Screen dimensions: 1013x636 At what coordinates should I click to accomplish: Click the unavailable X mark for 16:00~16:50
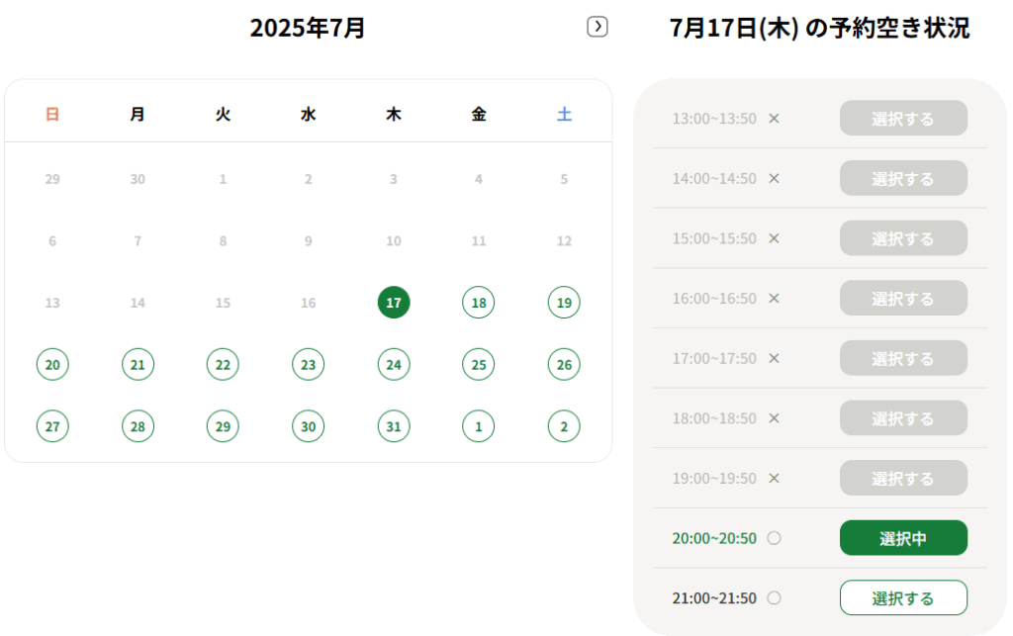(x=775, y=298)
